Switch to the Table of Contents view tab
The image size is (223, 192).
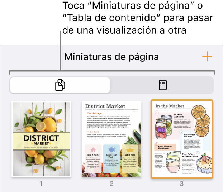point(162,85)
